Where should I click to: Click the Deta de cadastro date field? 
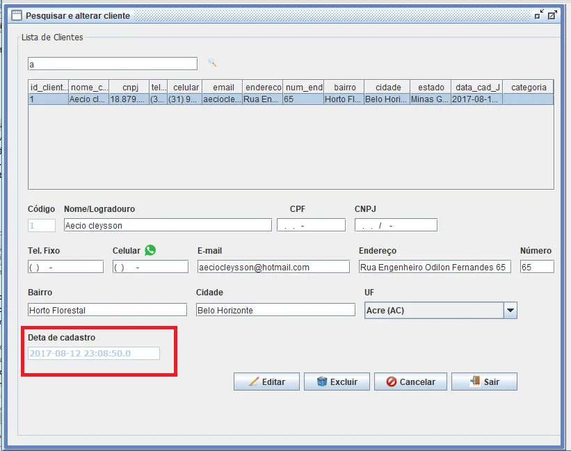point(94,353)
